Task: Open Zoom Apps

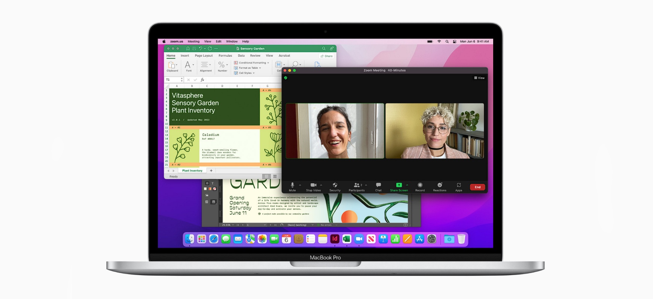Action: click(459, 187)
